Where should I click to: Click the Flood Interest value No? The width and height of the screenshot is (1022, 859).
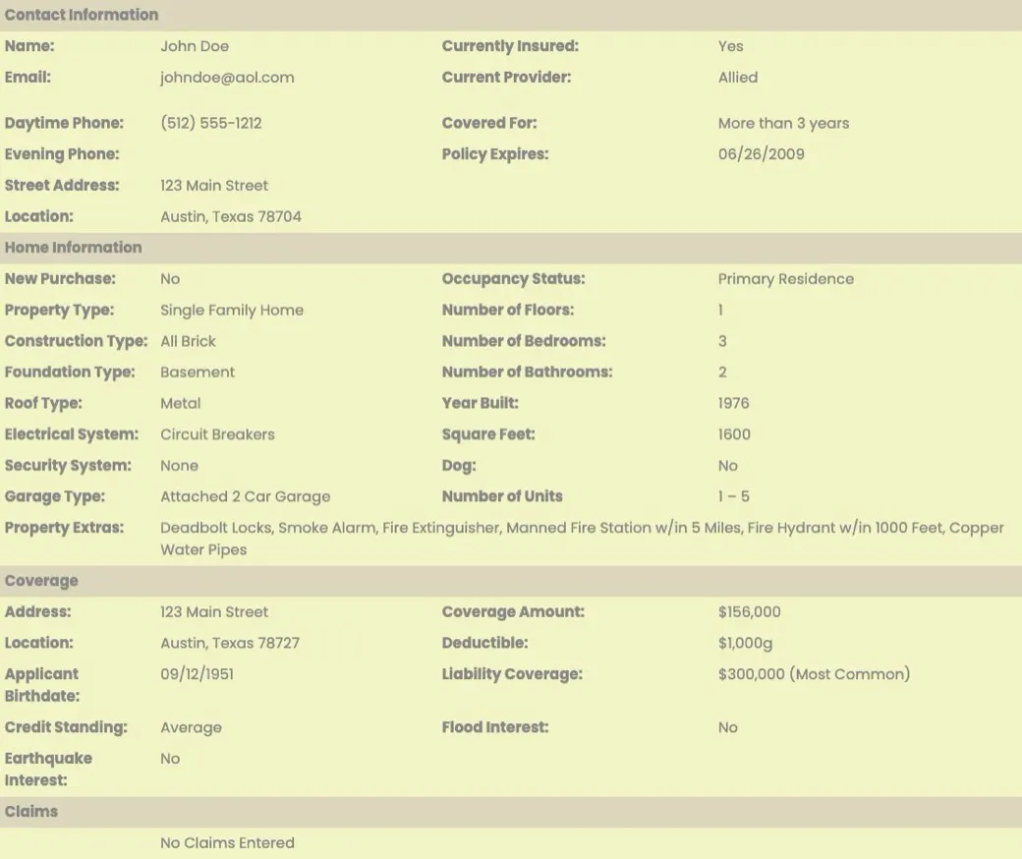pos(728,728)
